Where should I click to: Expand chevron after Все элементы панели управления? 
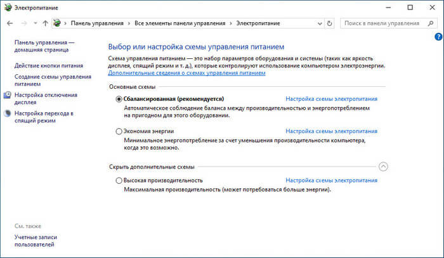pos(231,23)
